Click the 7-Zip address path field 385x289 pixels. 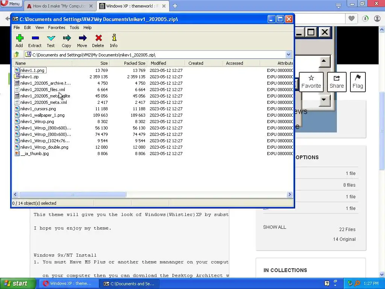(158, 55)
